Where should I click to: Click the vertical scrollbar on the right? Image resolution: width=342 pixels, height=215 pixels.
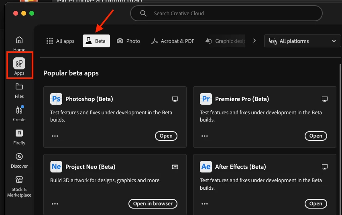(x=340, y=140)
